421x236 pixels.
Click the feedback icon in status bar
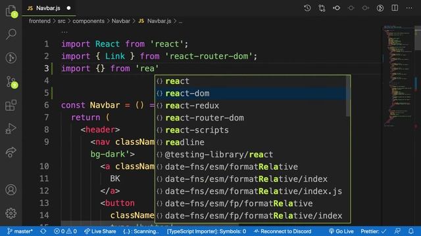397,231
